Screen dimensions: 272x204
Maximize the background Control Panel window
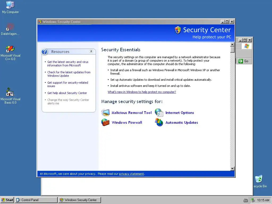[245, 40]
